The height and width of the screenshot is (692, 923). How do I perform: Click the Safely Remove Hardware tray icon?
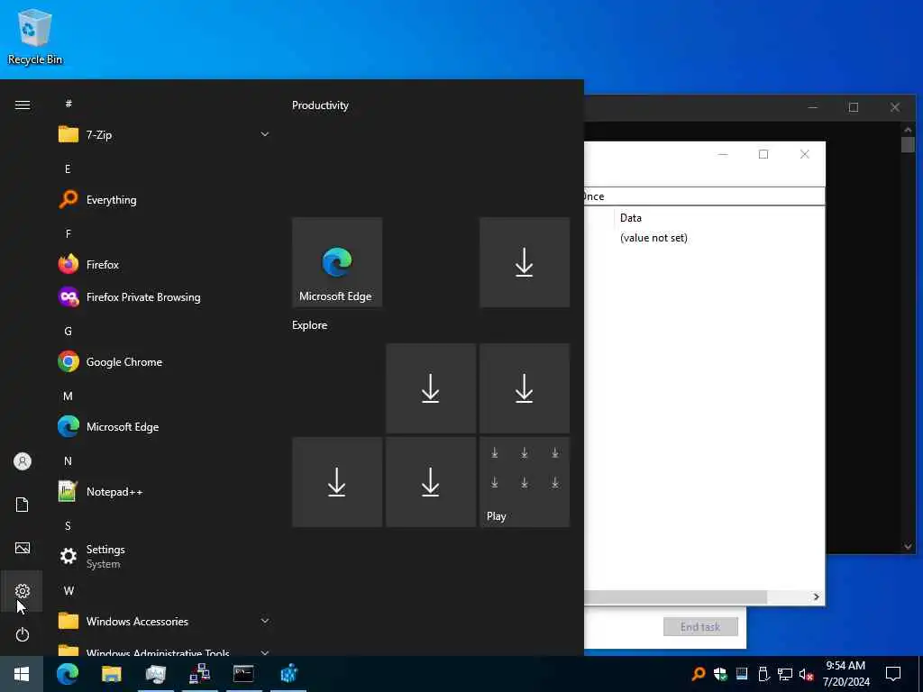coord(763,674)
